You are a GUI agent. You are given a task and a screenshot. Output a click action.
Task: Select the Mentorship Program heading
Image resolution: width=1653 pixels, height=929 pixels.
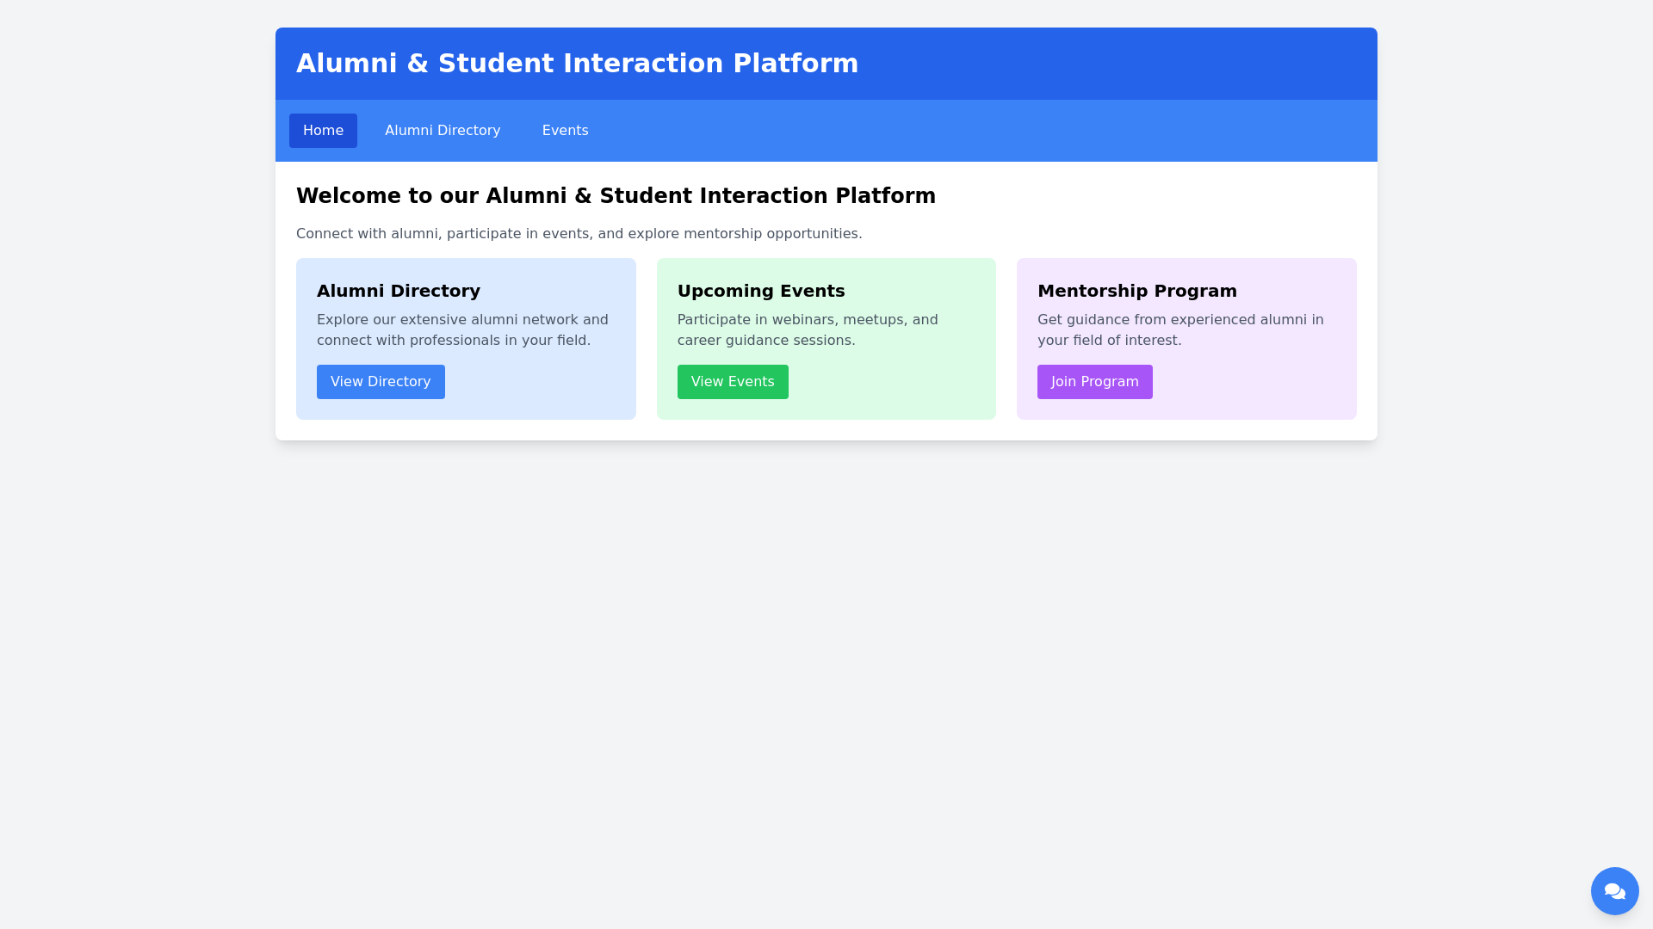(1136, 291)
